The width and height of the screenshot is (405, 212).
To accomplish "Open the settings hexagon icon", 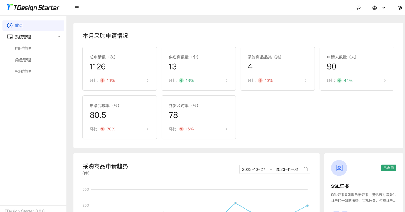I will (x=400, y=8).
